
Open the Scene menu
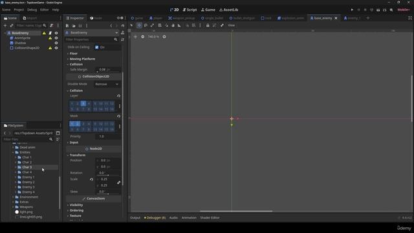coord(6,10)
